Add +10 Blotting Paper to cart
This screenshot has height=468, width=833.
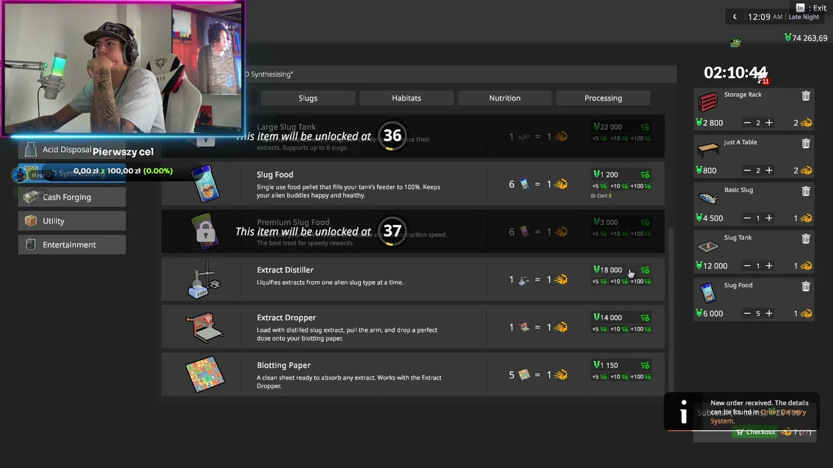point(618,376)
